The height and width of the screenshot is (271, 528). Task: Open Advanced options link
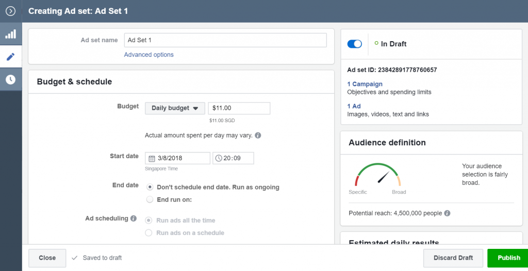click(x=149, y=55)
